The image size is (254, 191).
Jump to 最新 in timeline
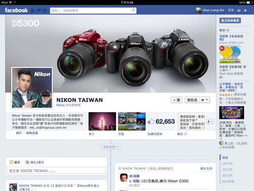(x=225, y=158)
